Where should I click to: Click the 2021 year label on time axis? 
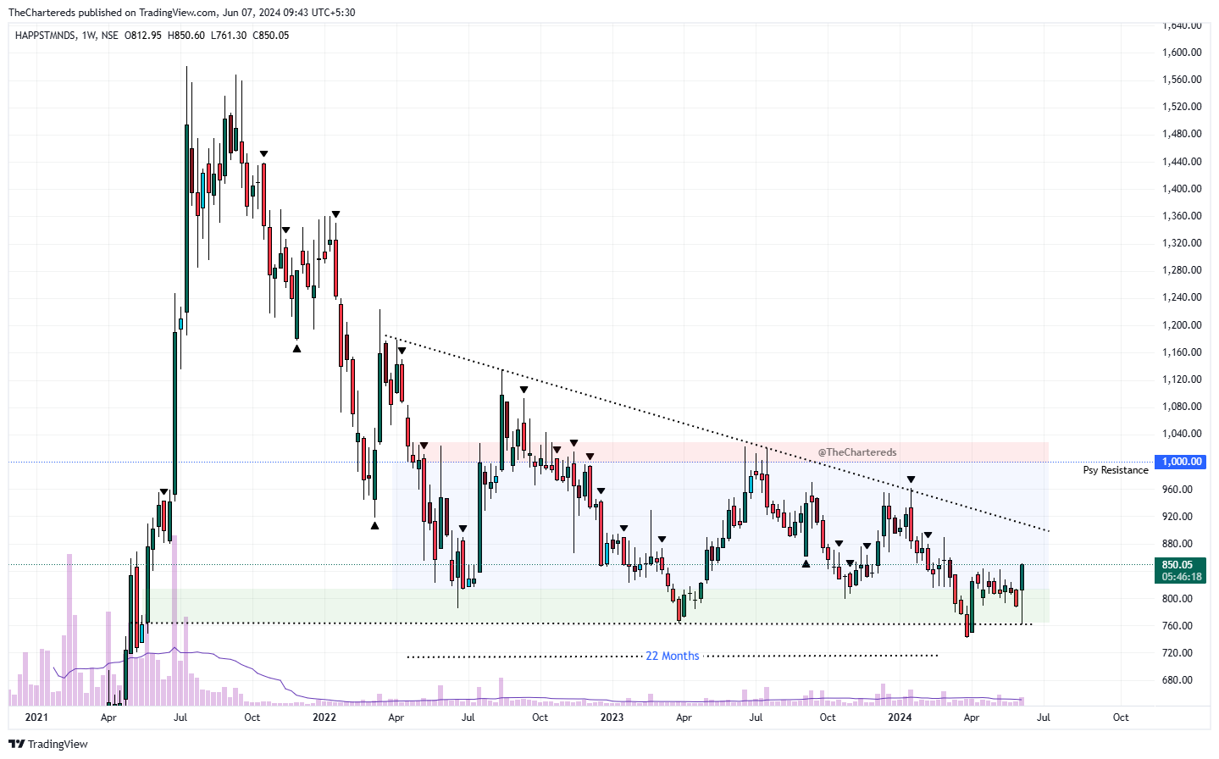click(x=36, y=717)
